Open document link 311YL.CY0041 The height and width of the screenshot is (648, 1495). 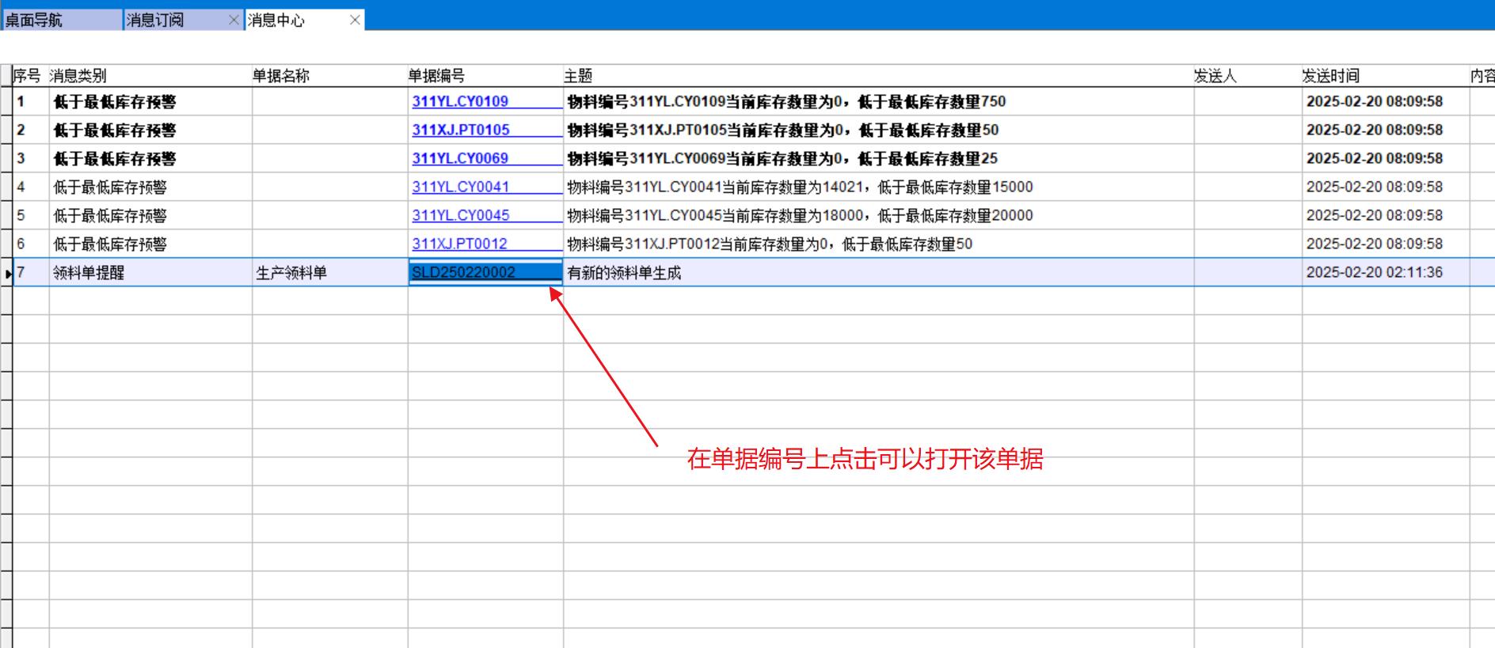click(460, 187)
